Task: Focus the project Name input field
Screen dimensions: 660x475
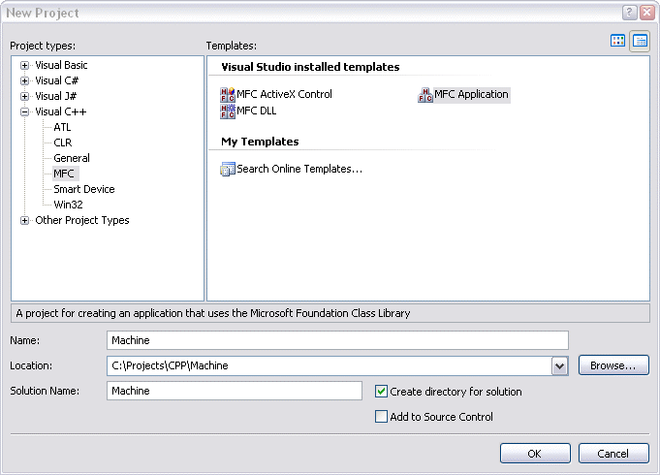Action: point(337,340)
